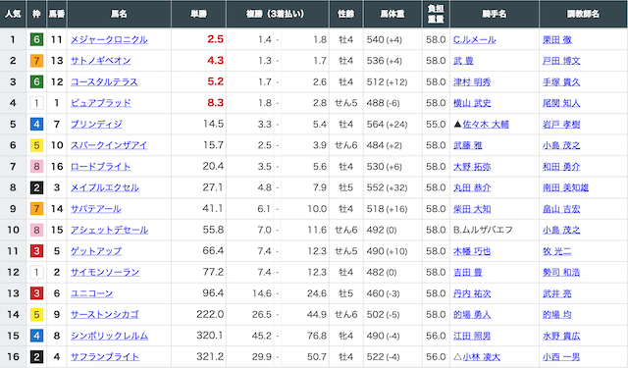Open the ユニコーン horse link
The height and width of the screenshot is (368, 628).
click(91, 293)
